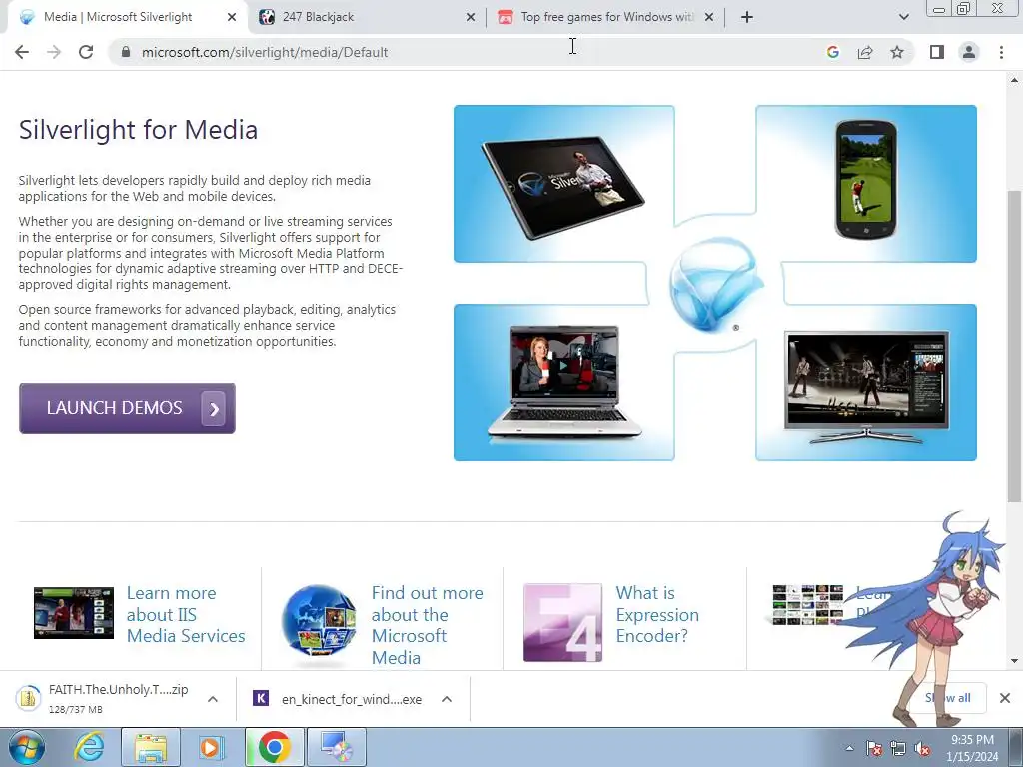Screen dimensions: 1023x767
Task: Open Windows Explorer from taskbar
Action: (x=151, y=747)
